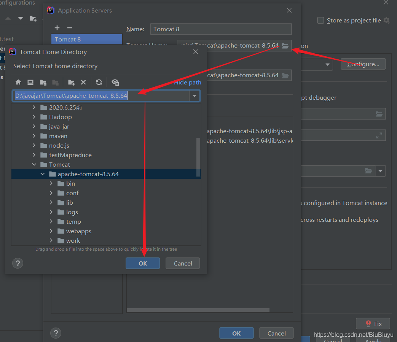
Task: Expand the bin folder node
Action: click(x=51, y=183)
